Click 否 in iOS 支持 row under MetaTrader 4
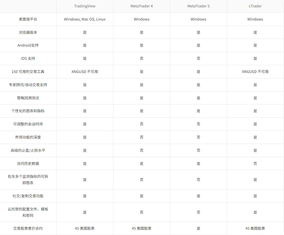 pos(141,58)
